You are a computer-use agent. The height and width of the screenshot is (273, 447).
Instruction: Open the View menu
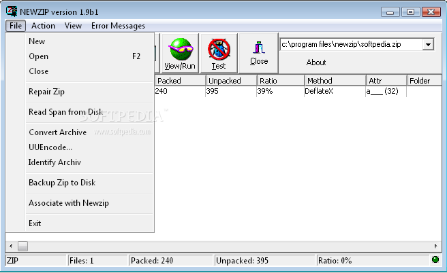[x=73, y=26]
